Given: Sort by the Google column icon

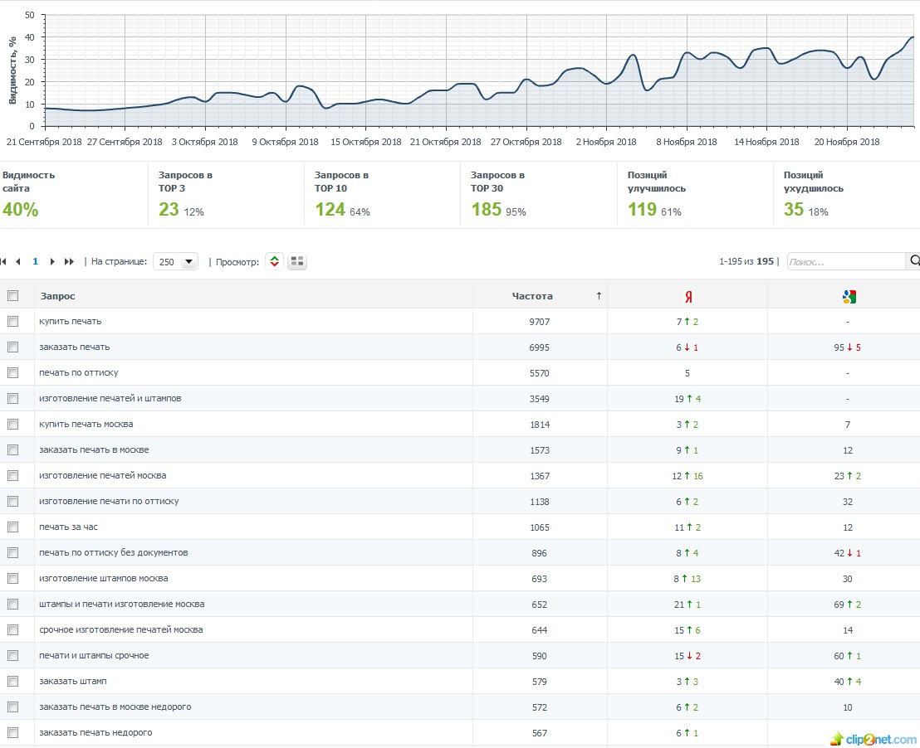Looking at the screenshot, I should 849,297.
